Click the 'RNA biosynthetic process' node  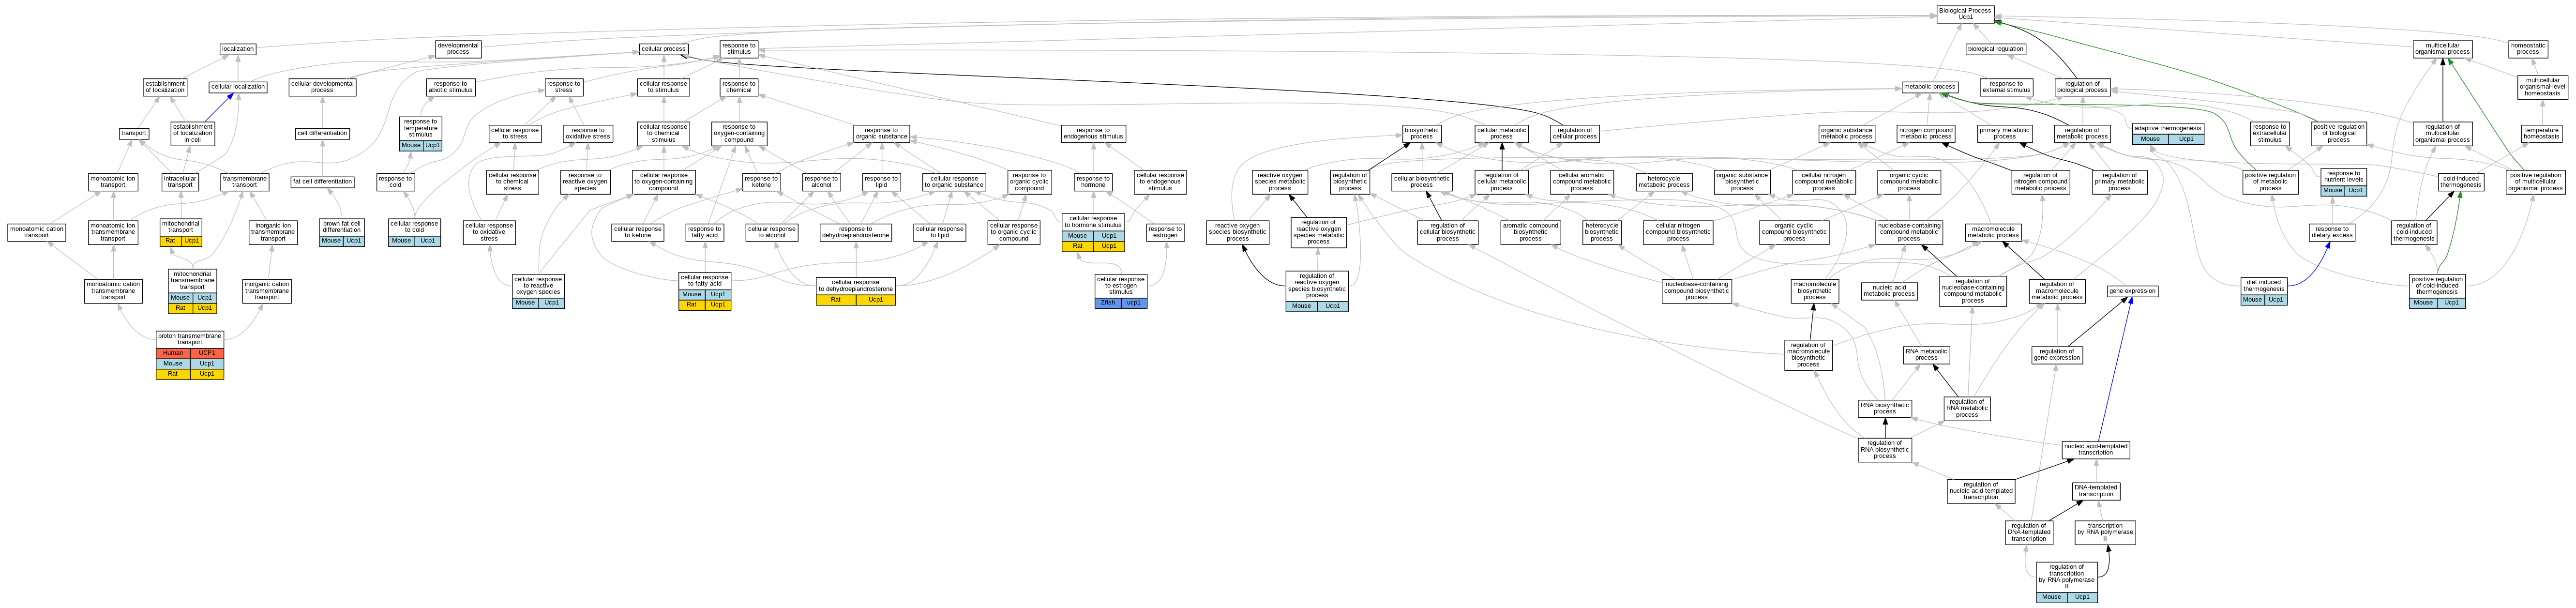tap(1885, 408)
